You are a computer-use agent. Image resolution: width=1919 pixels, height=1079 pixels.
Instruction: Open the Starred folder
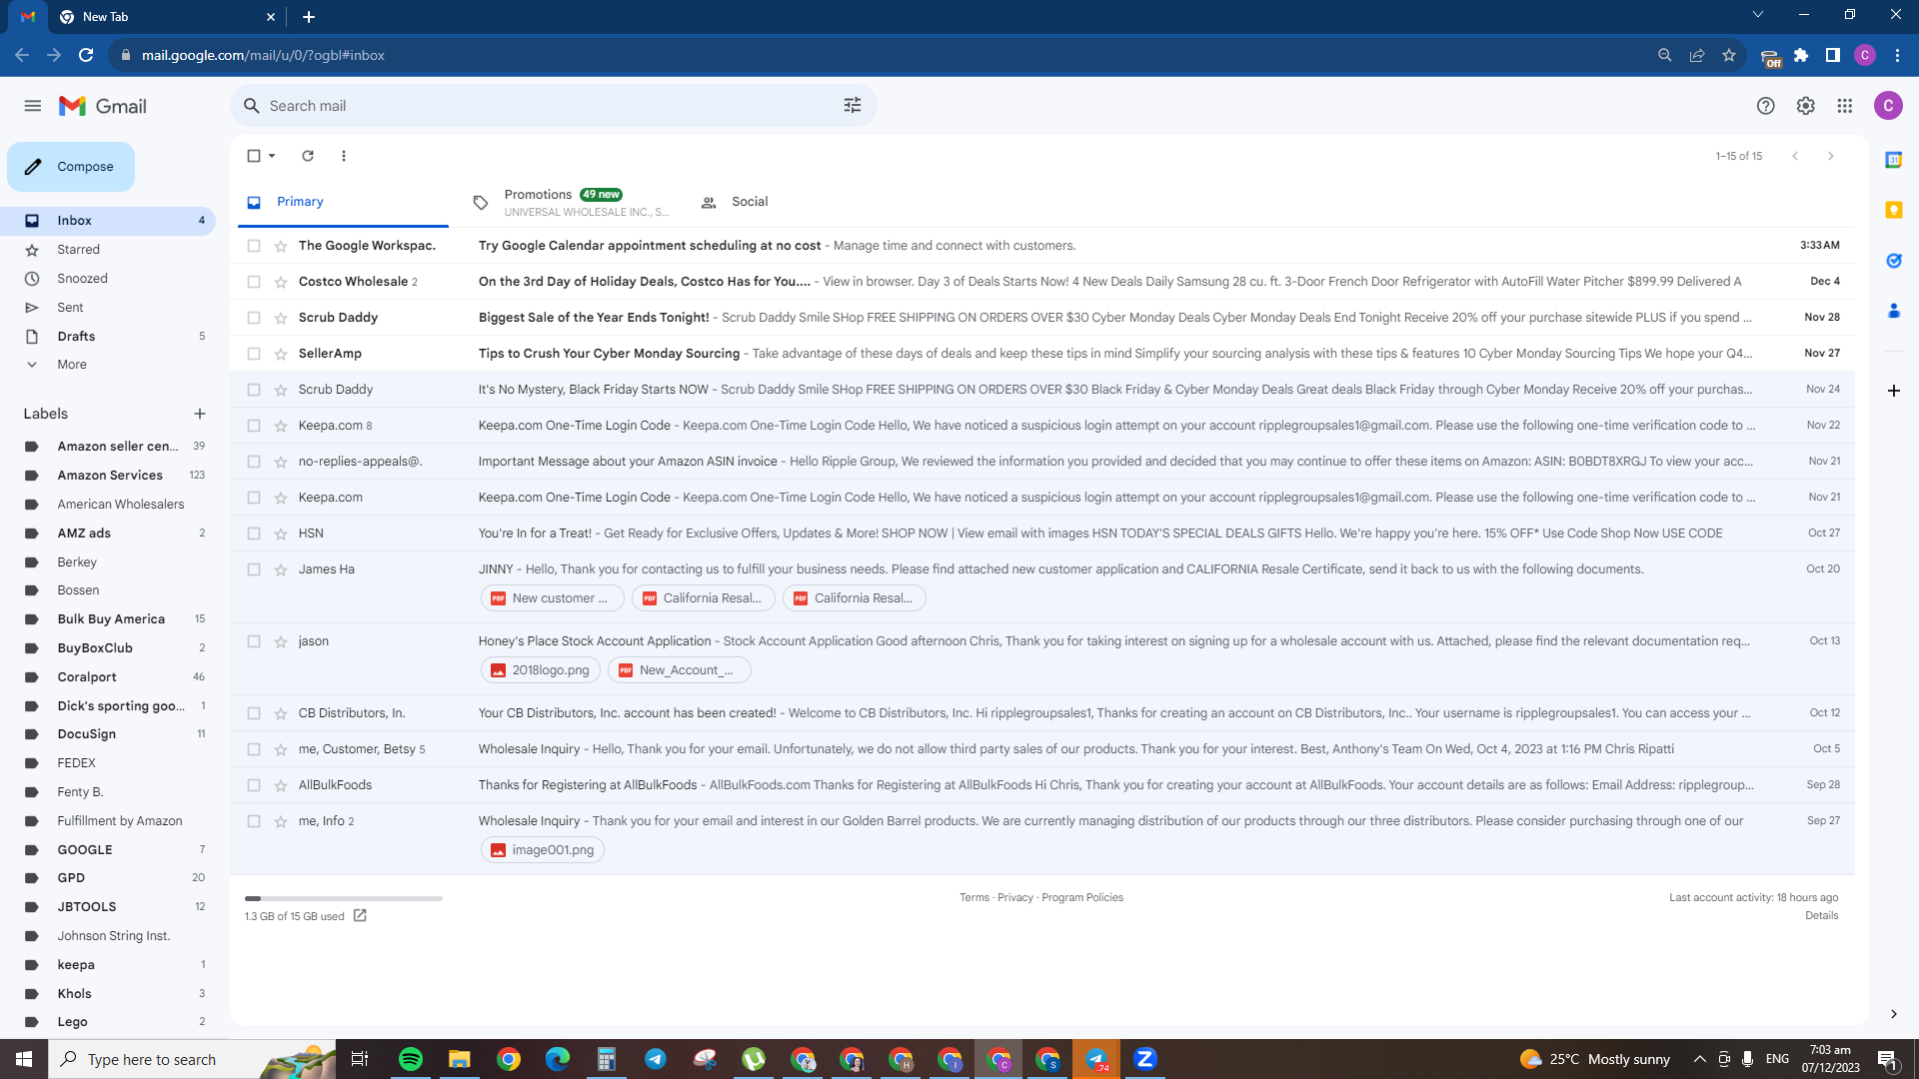tap(108, 250)
